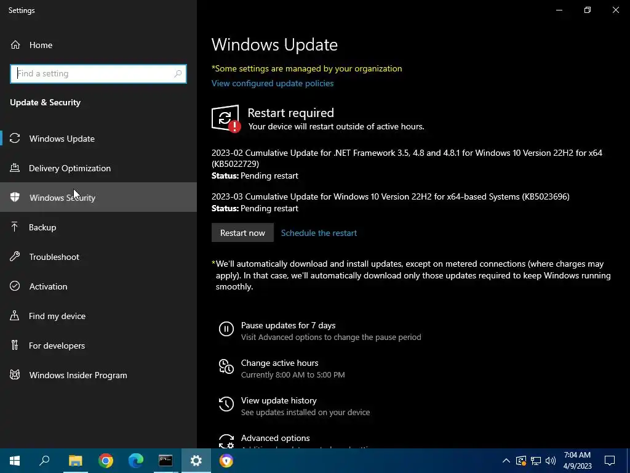Image resolution: width=630 pixels, height=473 pixels.
Task: Open the Windows Start menu
Action: [x=15, y=461]
